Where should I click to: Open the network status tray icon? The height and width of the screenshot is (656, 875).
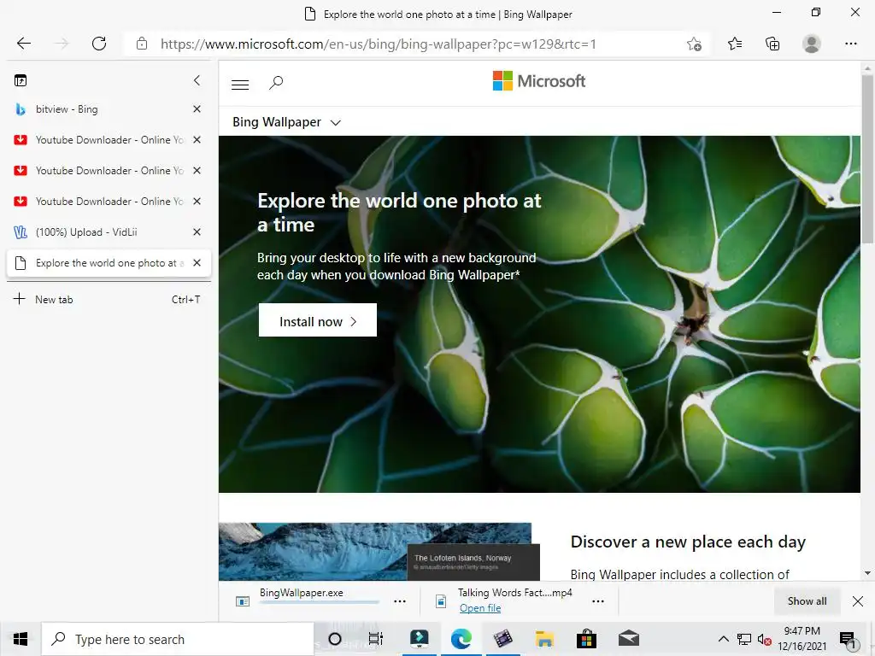pos(744,639)
